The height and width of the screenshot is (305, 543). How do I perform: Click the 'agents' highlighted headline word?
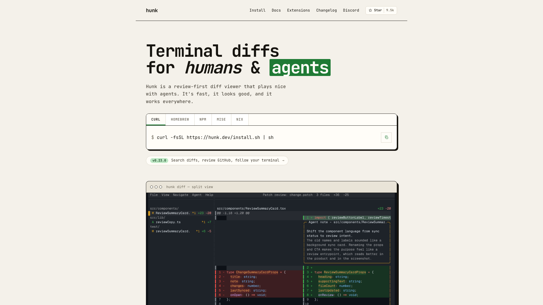point(300,67)
